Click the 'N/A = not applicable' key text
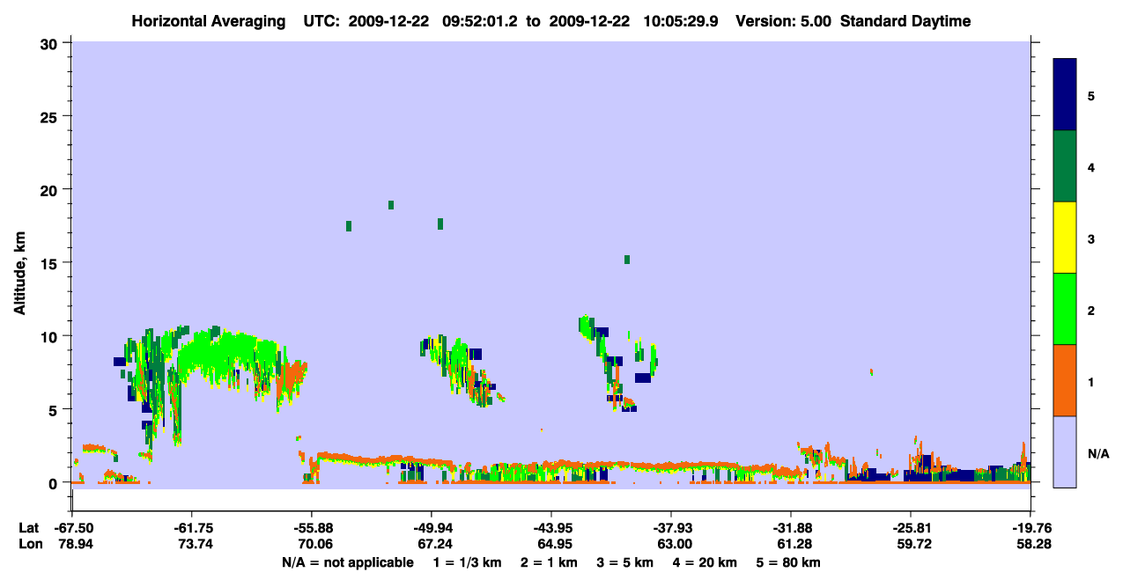1145x587 pixels. [x=347, y=562]
